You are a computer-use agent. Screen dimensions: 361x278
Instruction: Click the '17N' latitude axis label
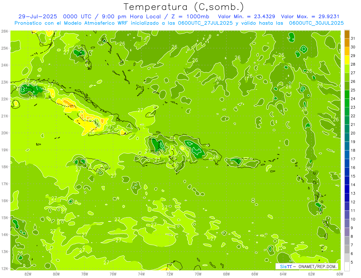point(5,184)
